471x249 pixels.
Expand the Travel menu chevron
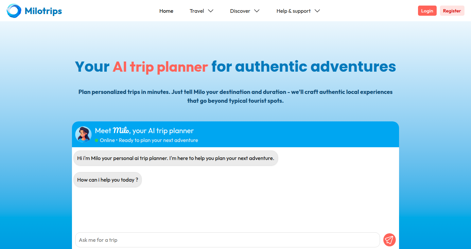(x=211, y=11)
